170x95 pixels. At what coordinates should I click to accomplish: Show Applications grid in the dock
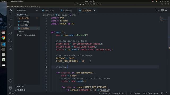(x=3, y=65)
